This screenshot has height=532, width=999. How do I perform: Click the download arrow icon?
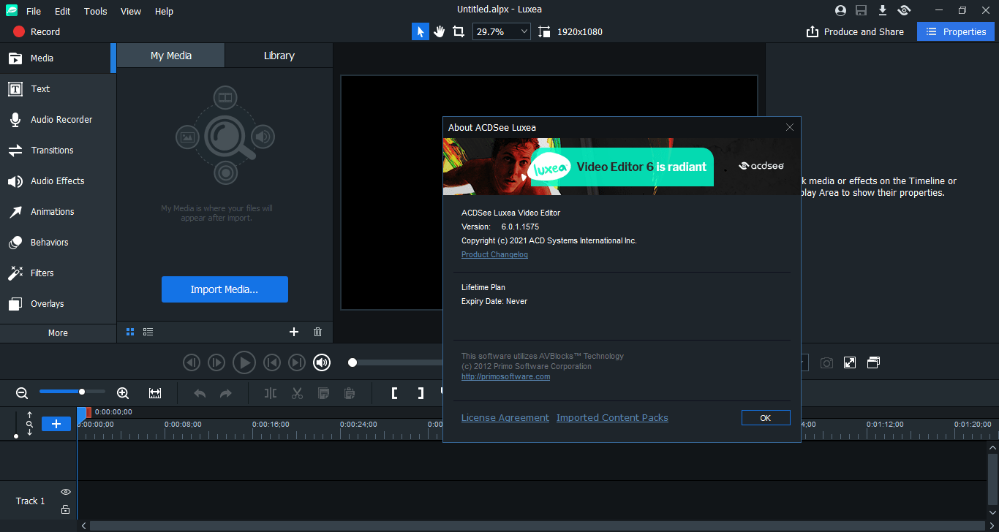click(x=883, y=10)
